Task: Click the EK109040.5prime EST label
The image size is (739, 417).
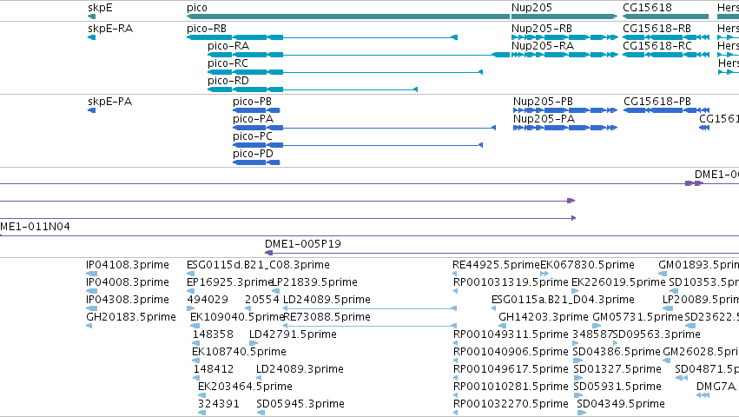Action: [237, 317]
